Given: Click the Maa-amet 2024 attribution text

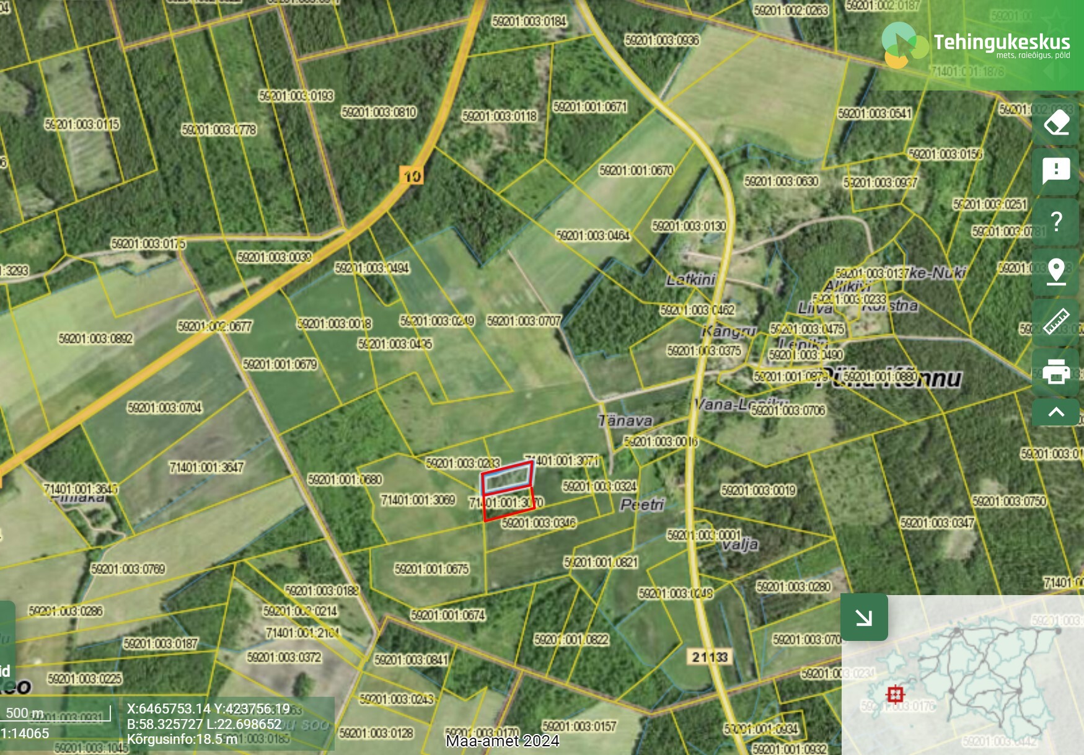Looking at the screenshot, I should pos(502,741).
